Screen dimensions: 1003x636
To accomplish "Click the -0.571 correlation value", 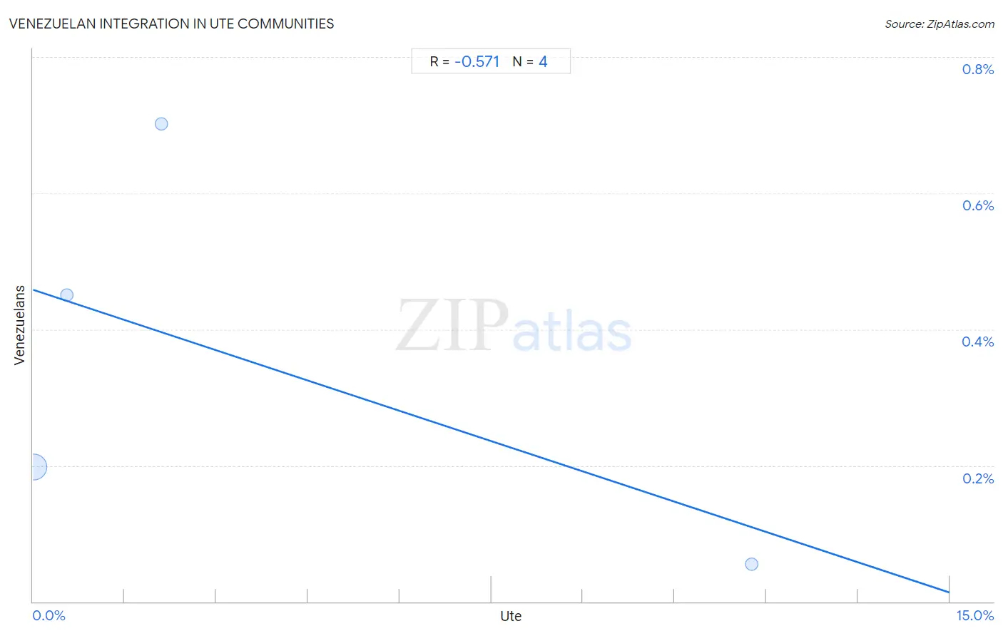I will [477, 61].
